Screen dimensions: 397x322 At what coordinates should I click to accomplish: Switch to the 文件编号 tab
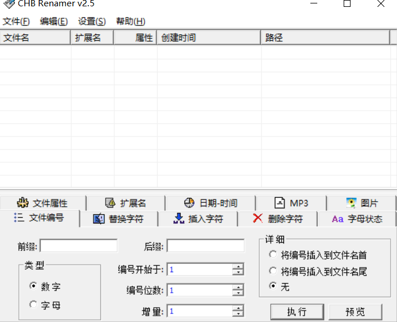tap(40, 218)
